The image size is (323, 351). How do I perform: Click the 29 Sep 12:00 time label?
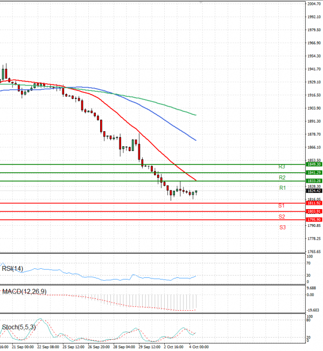coord(150,347)
